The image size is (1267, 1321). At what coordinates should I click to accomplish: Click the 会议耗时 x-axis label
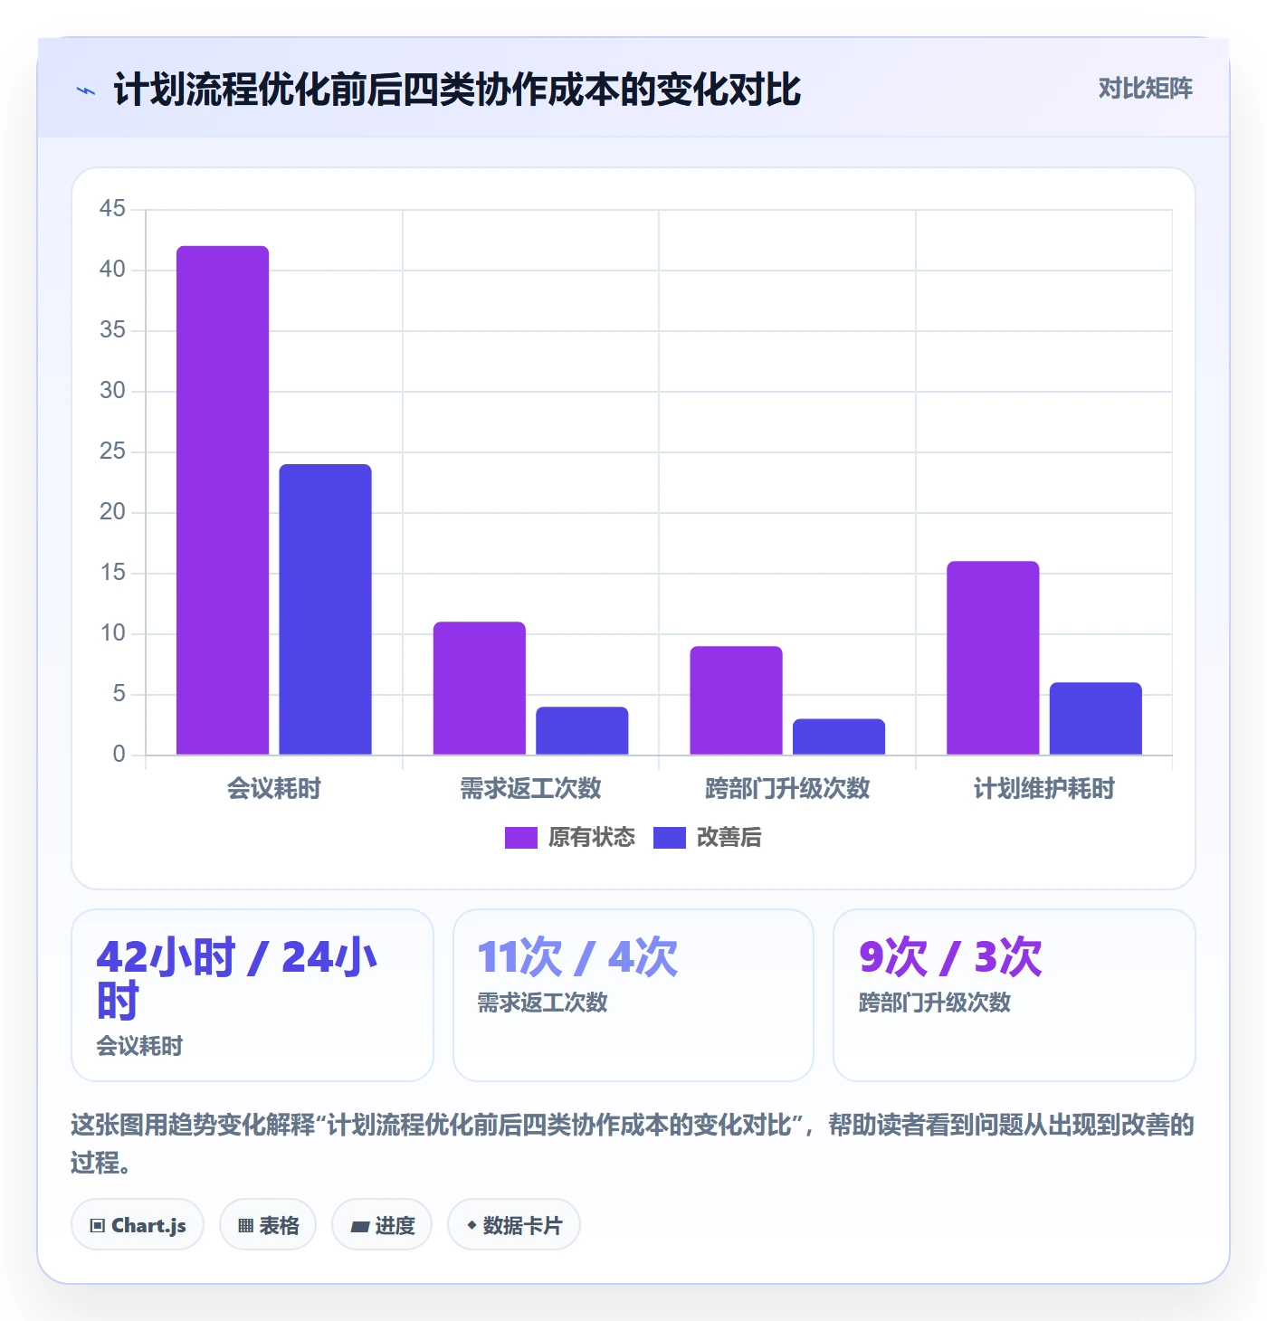[274, 788]
